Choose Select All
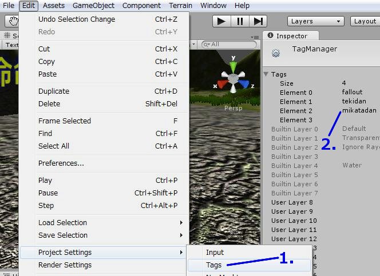 point(105,146)
